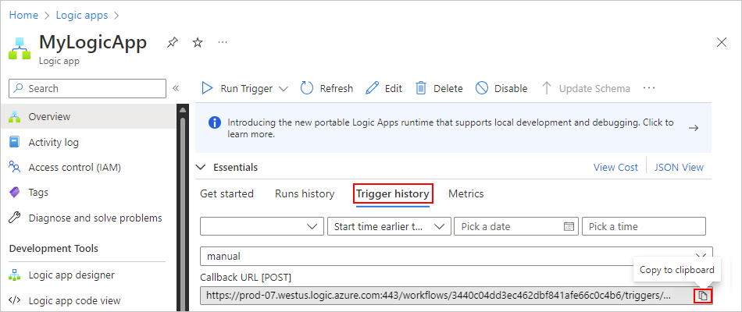This screenshot has height=312, width=742.
Task: Collapse the Essentials section
Action: (x=201, y=168)
